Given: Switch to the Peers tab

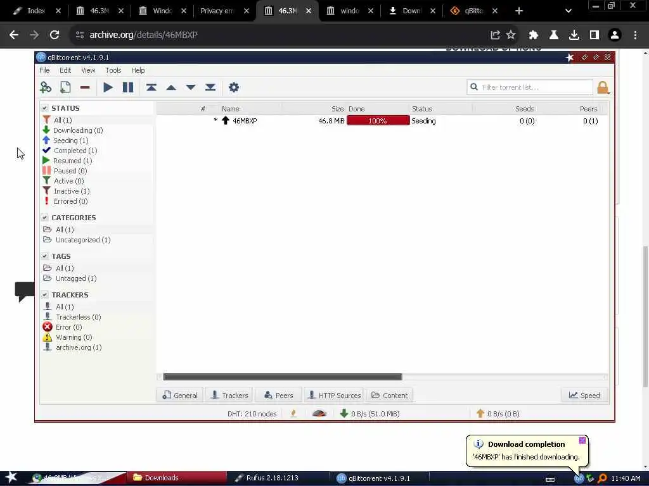Looking at the screenshot, I should click(279, 395).
